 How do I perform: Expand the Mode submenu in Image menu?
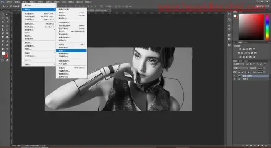click(x=38, y=5)
